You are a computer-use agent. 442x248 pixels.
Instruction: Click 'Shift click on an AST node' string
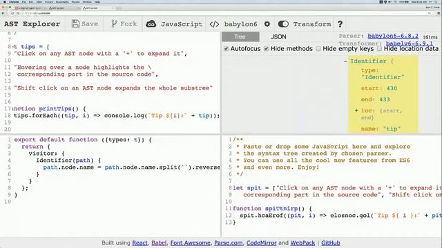113,88
